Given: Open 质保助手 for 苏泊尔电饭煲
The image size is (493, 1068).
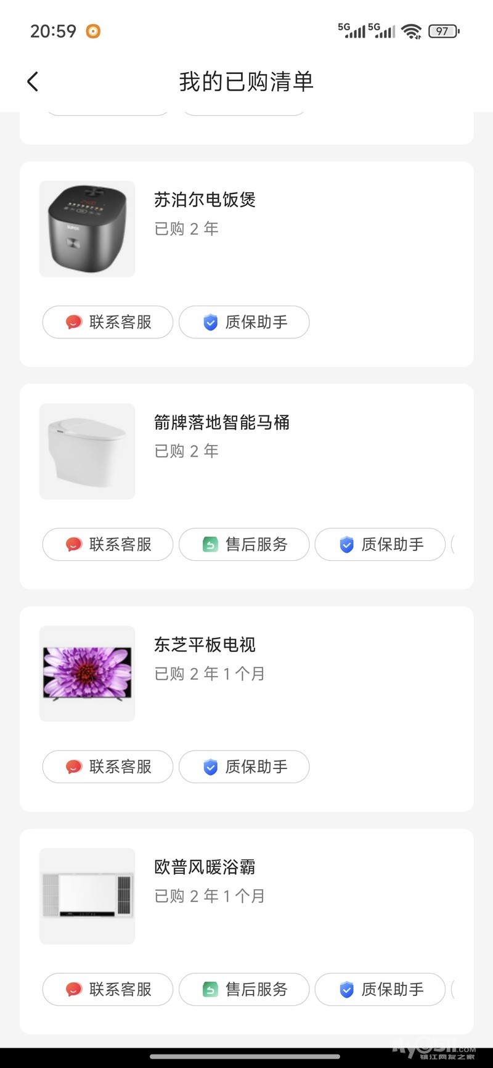Looking at the screenshot, I should tap(244, 322).
